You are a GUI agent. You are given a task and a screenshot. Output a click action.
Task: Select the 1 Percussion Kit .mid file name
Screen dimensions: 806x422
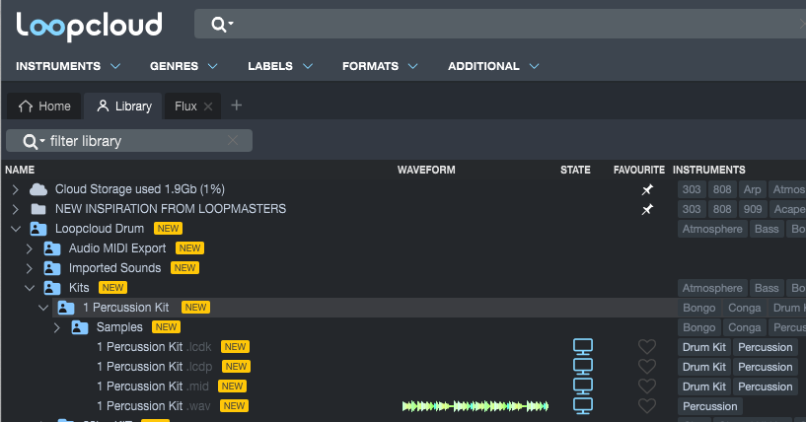[x=153, y=387]
